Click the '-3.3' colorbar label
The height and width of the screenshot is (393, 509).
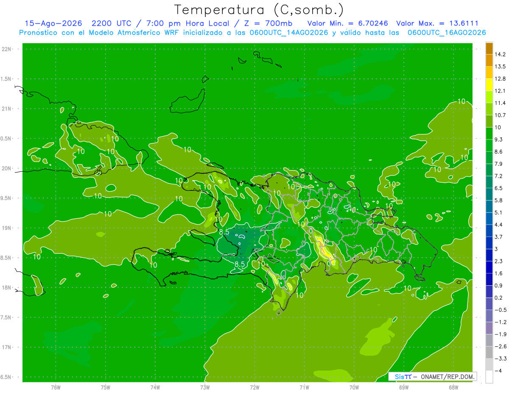[x=500, y=359]
